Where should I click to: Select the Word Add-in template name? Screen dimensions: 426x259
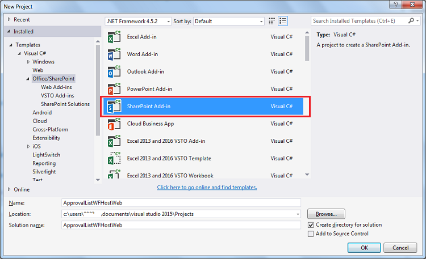coord(143,54)
